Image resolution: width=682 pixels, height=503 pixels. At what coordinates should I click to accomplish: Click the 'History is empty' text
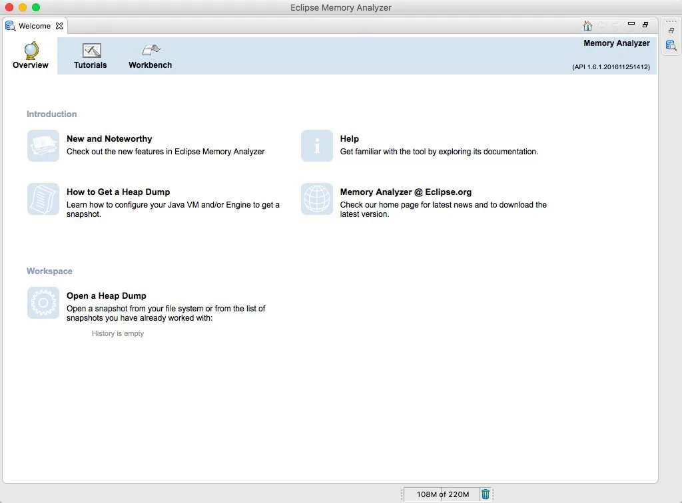tap(117, 333)
